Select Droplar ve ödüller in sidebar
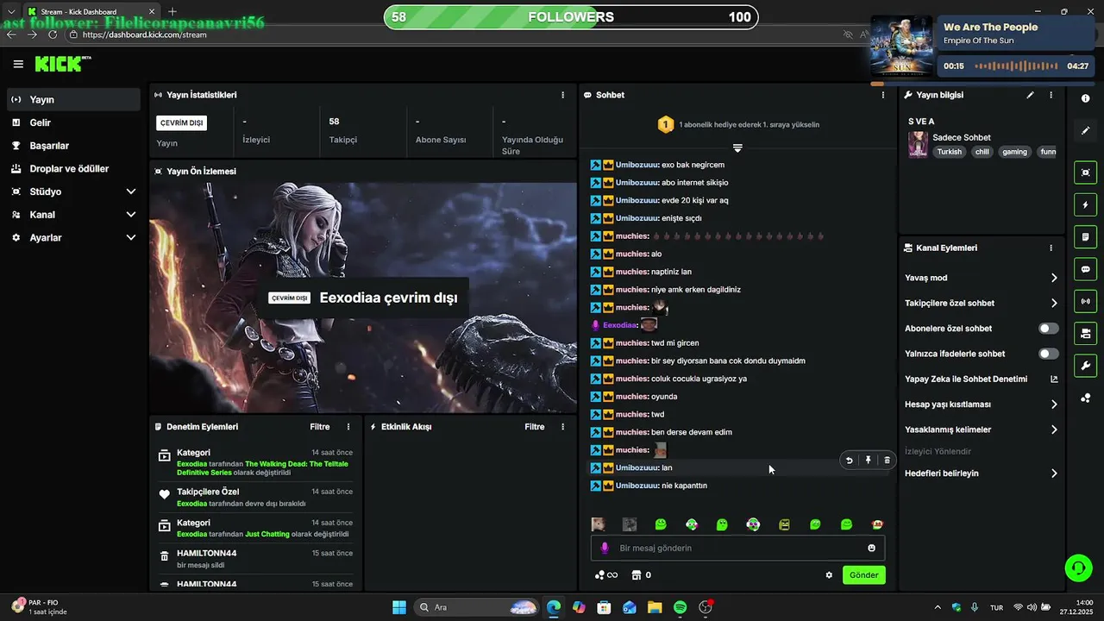1104x621 pixels. point(72,168)
